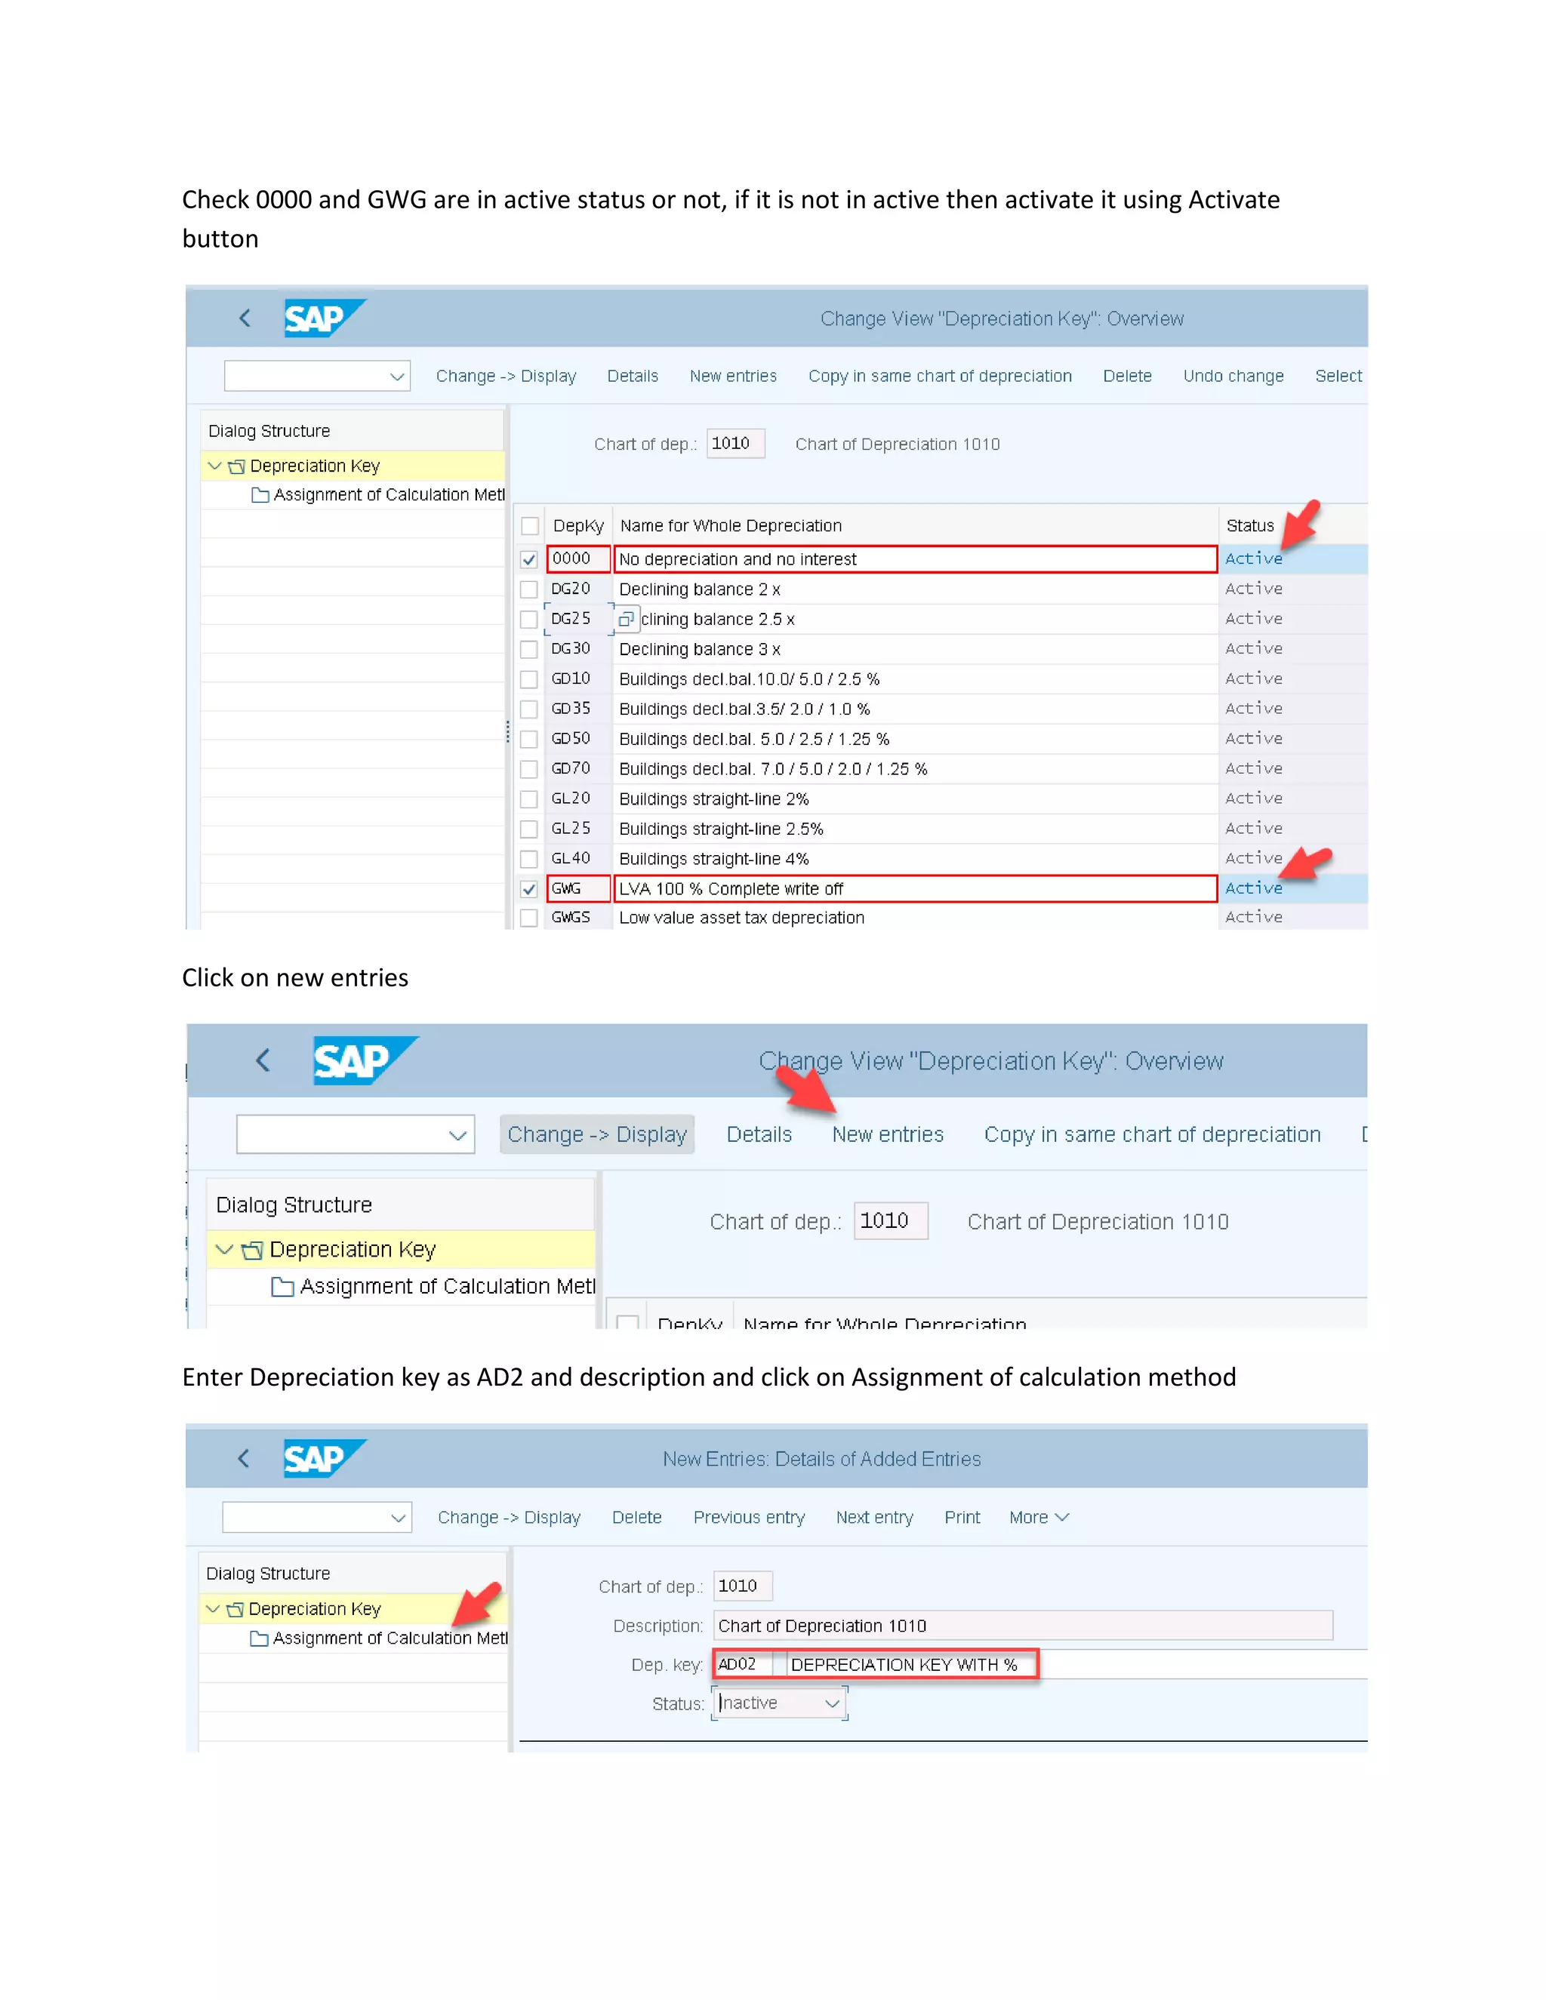Click 'Buildings straight-line 4%' cell
Viewport: 1546px width, 2000px height.
pyautogui.click(x=915, y=859)
